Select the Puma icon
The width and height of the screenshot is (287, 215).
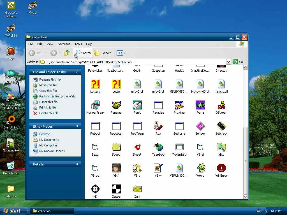(200, 105)
